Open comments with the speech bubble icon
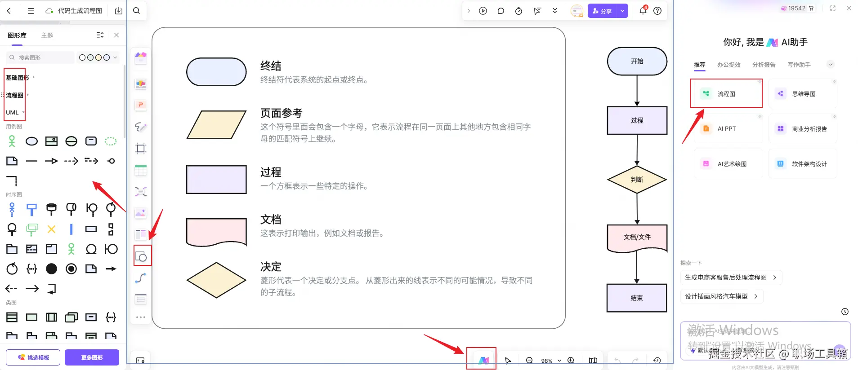 coord(501,11)
